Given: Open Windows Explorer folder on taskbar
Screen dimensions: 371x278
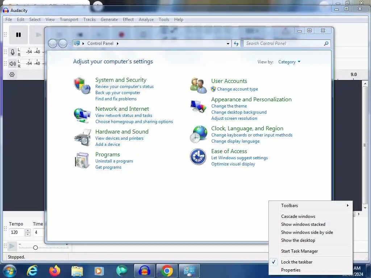Looking at the screenshot, I should [x=77, y=271].
